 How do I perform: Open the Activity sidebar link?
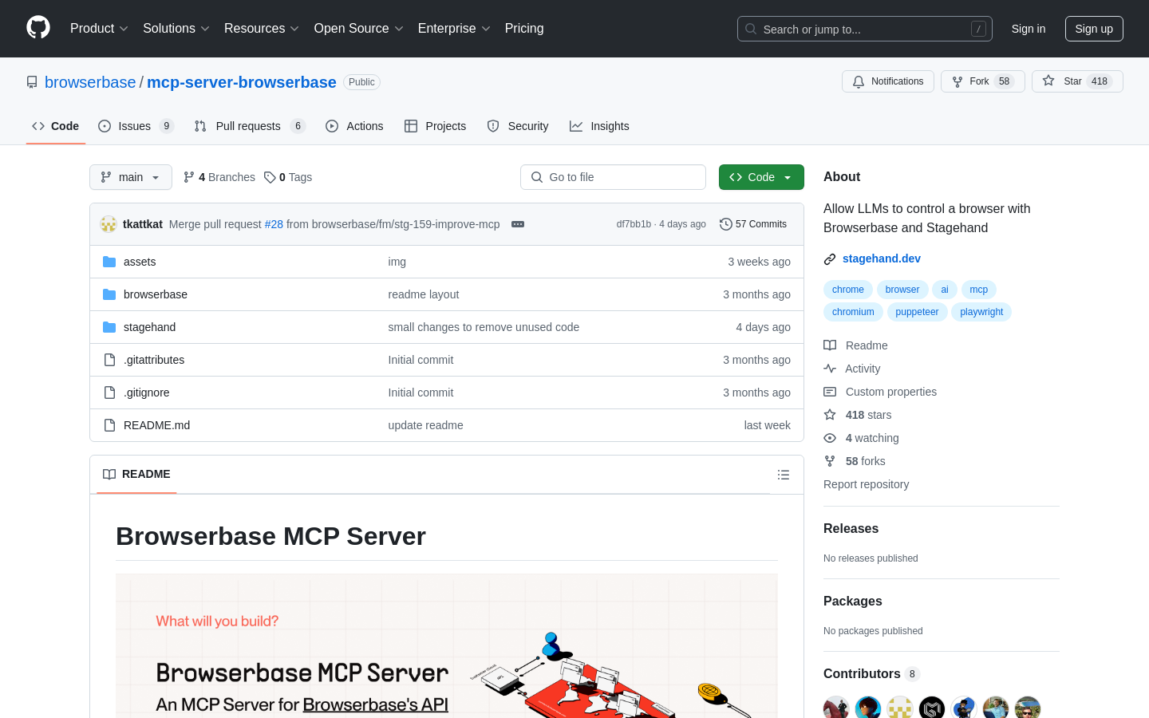(852, 369)
